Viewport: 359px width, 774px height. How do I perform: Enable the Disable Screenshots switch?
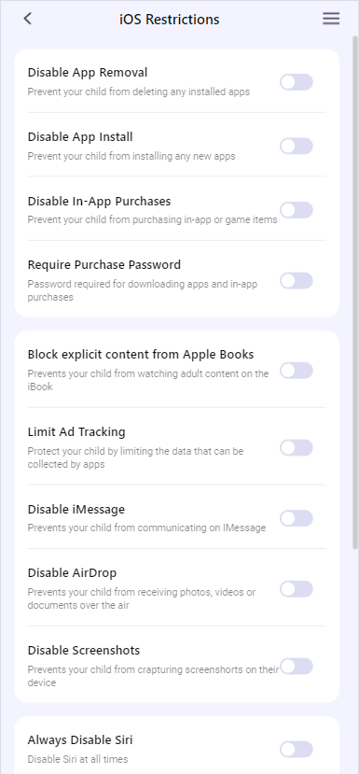pos(297,666)
